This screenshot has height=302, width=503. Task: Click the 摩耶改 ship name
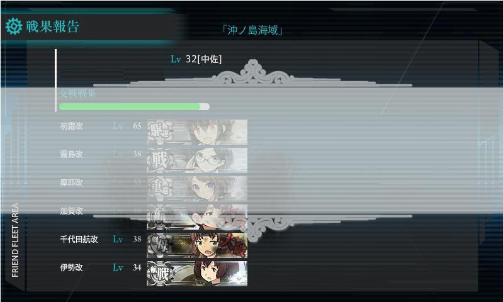[72, 182]
